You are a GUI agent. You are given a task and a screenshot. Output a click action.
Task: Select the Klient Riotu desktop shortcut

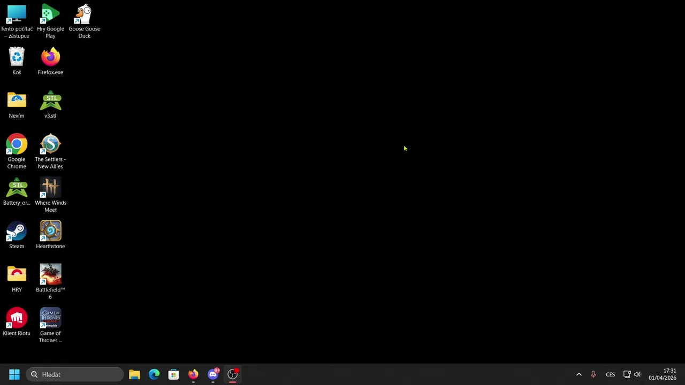click(17, 322)
